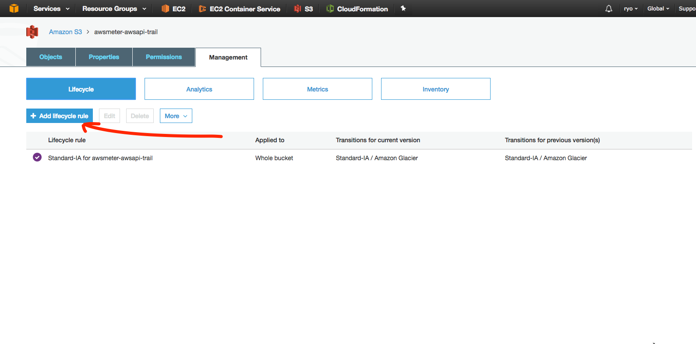Click the red S3 bucket logo
Image resolution: width=696 pixels, height=344 pixels.
point(32,32)
